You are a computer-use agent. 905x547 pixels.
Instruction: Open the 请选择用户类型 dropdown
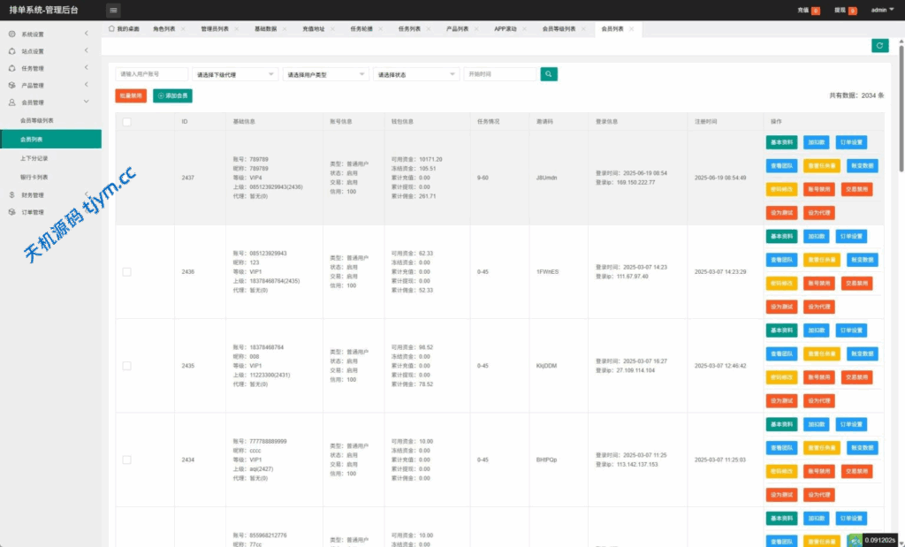pyautogui.click(x=325, y=75)
